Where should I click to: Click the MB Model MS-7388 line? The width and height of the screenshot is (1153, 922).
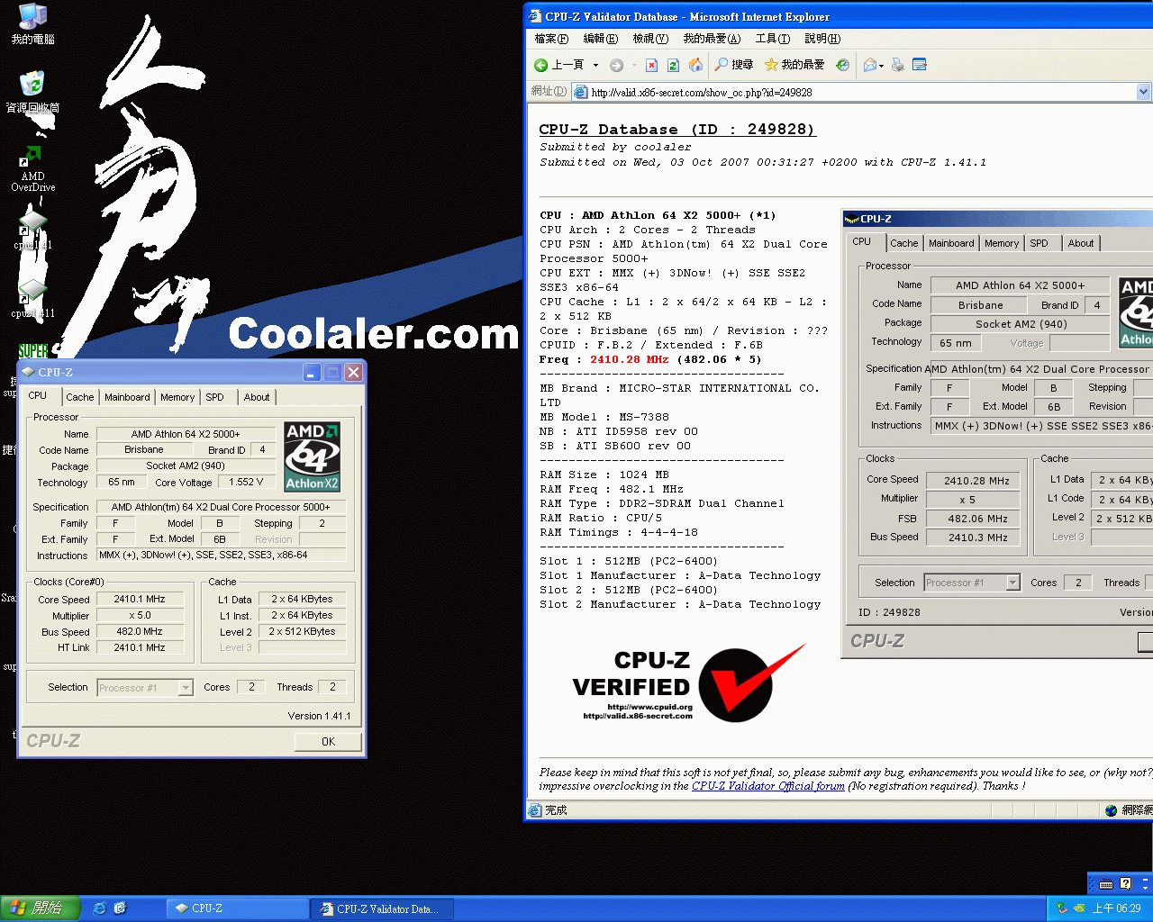tap(604, 417)
